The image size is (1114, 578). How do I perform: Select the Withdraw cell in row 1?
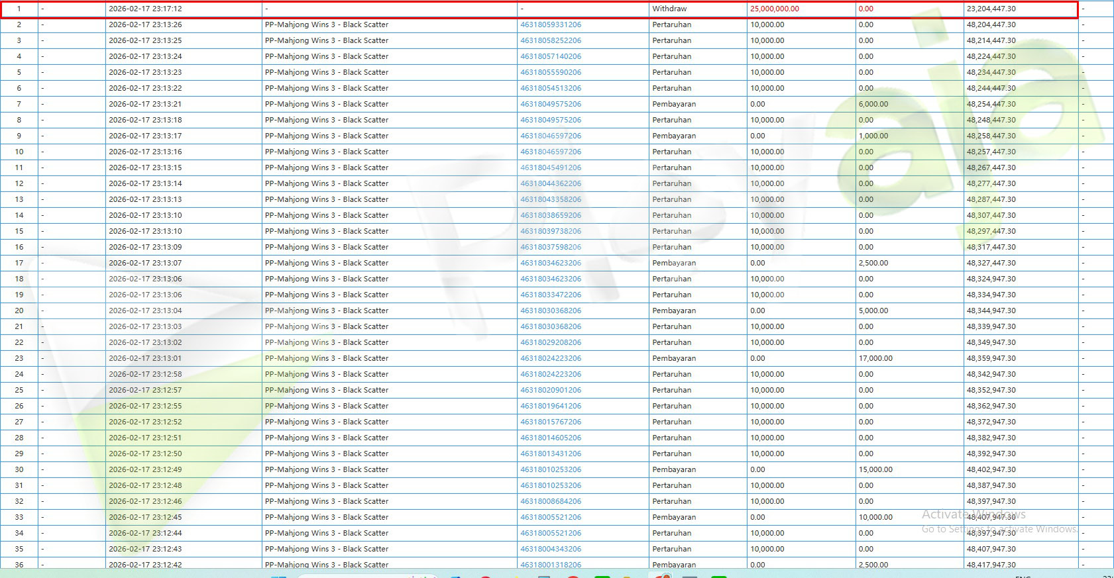tap(669, 9)
